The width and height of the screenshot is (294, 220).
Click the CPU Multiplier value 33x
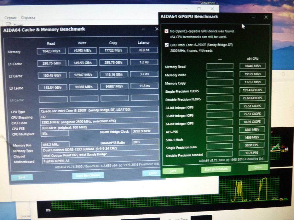point(55,134)
